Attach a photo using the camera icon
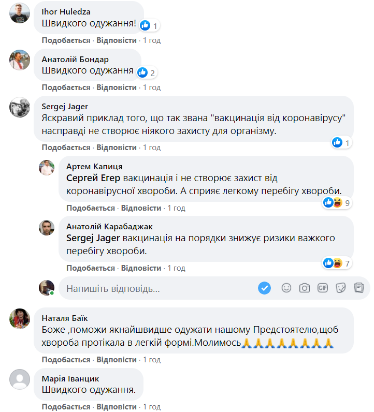This screenshot has width=374, height=412. click(x=305, y=288)
